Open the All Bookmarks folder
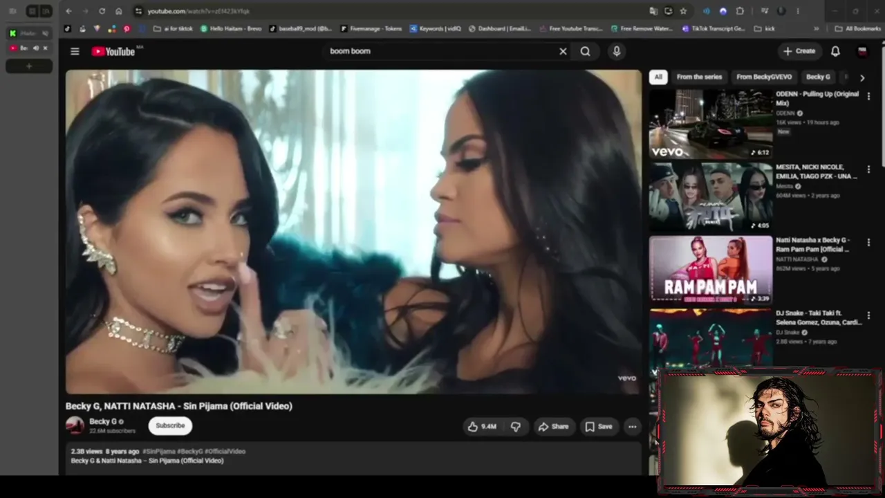 857,29
